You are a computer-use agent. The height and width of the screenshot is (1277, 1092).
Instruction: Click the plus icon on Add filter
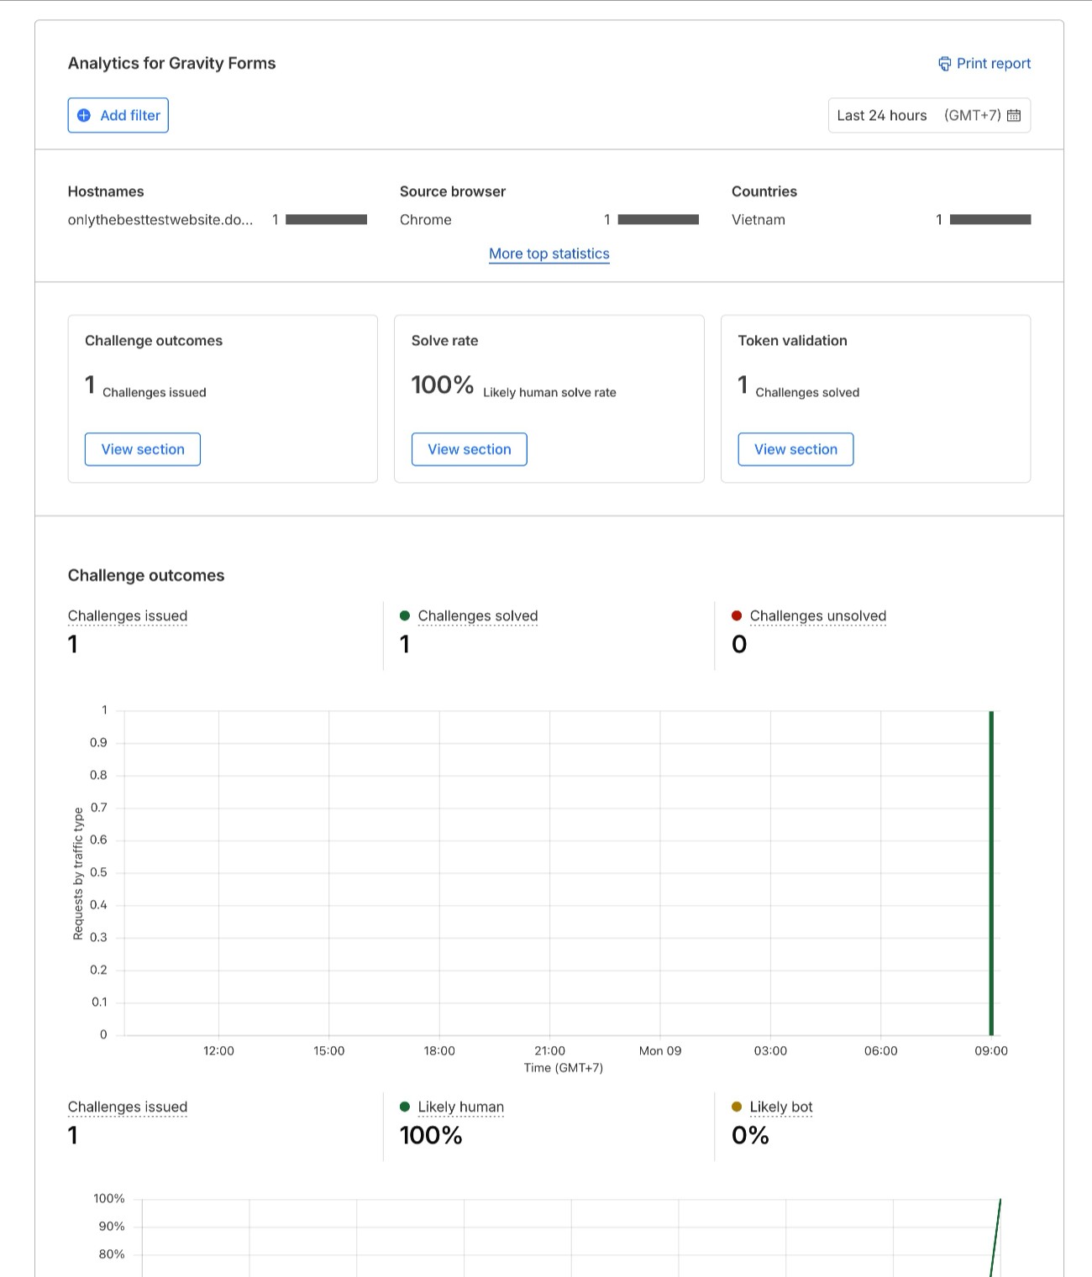pyautogui.click(x=83, y=115)
